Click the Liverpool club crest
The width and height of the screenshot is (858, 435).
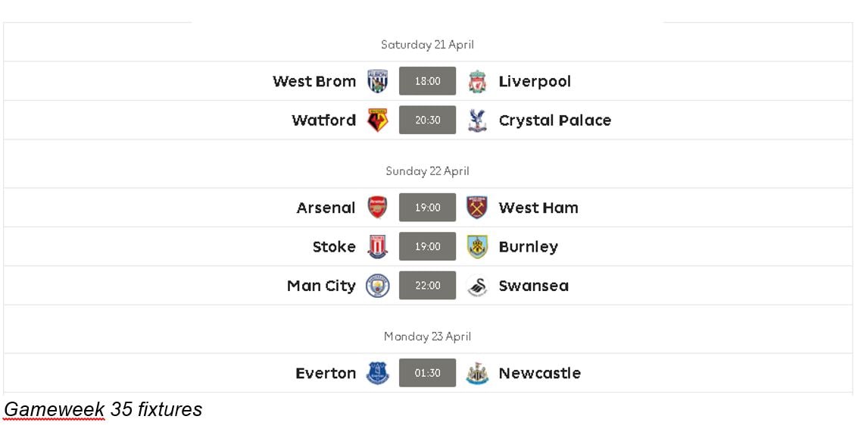(x=477, y=81)
